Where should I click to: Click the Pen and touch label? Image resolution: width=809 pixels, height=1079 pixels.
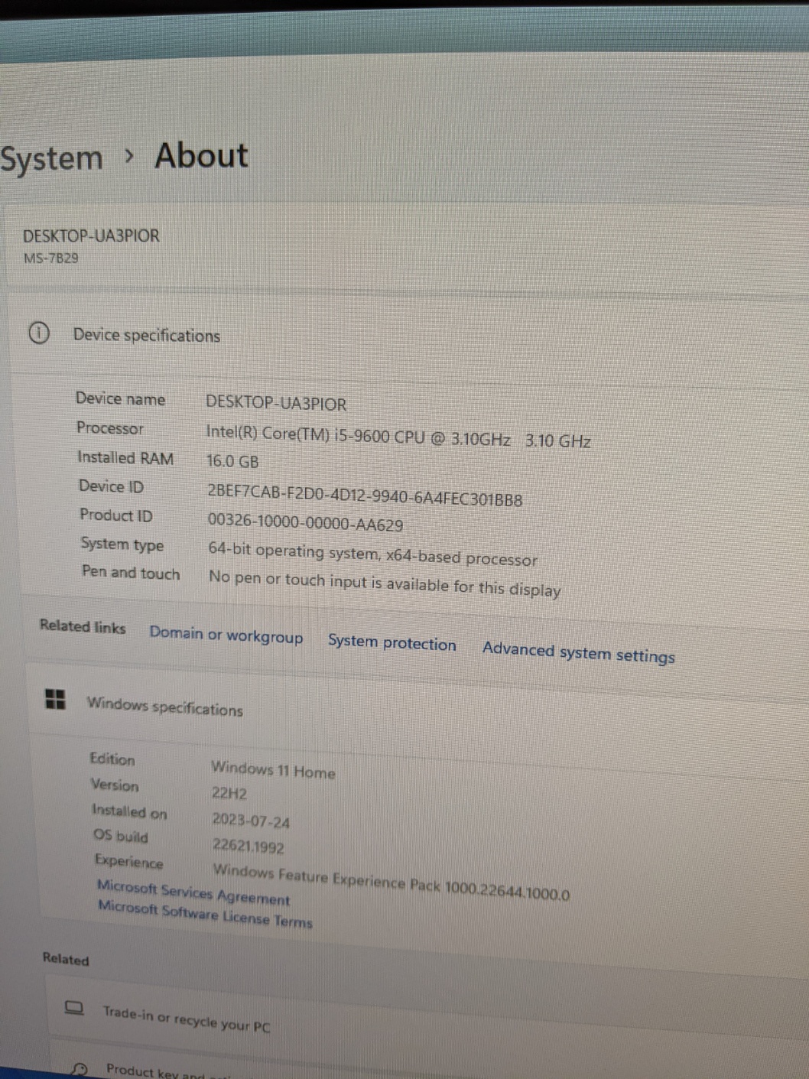click(x=131, y=573)
